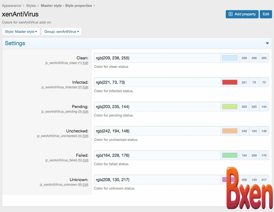
Task: Click the Add property button
Action: point(242,14)
